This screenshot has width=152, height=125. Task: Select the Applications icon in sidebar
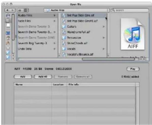click(8, 43)
